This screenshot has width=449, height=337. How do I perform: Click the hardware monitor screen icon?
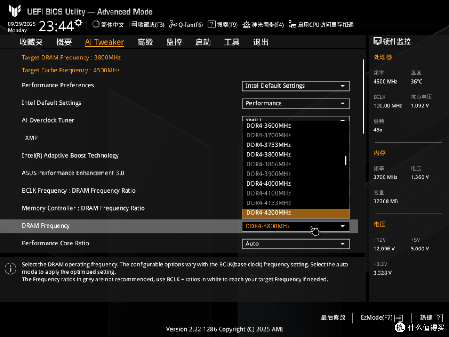[377, 42]
